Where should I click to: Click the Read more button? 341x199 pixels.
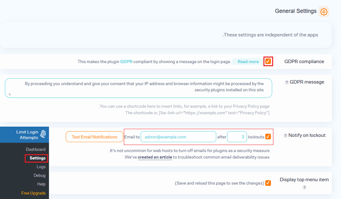[247, 62]
